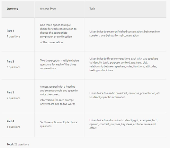Click the message pad with a heading description
170x148 pixels.
(x=59, y=95)
